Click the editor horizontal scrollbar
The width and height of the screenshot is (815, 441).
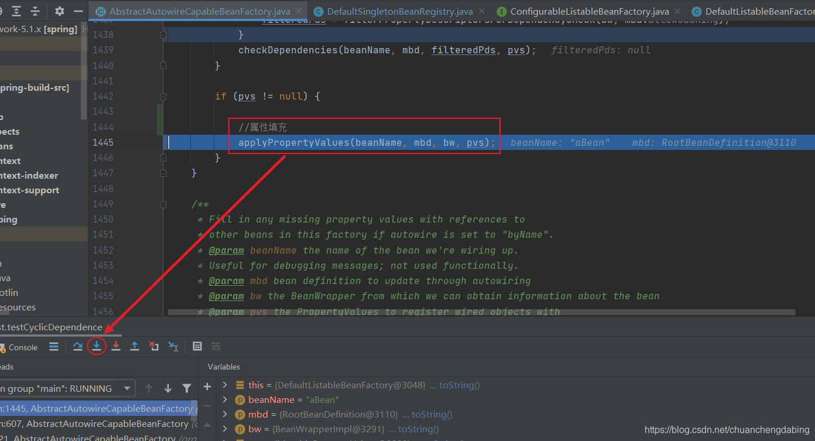[481, 313]
